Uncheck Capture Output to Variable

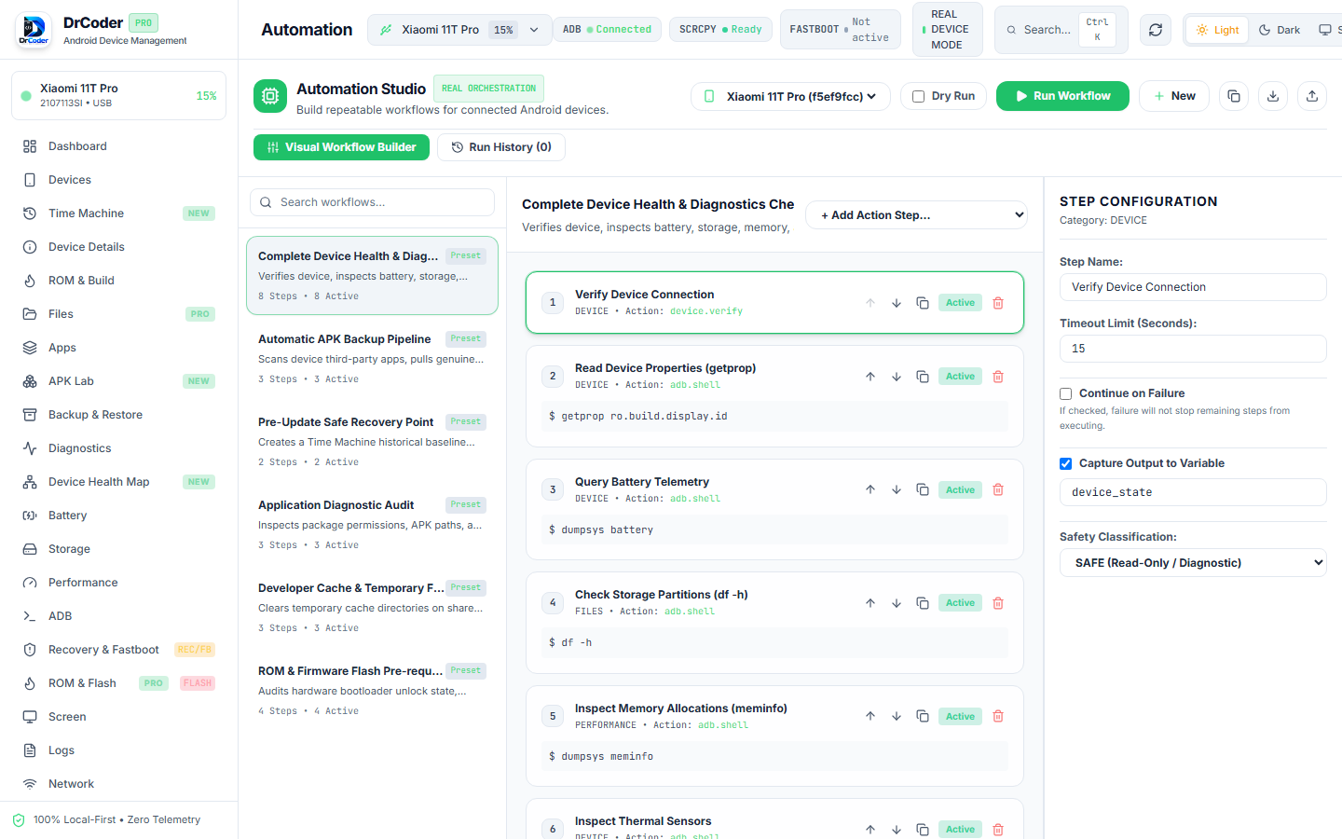1065,463
